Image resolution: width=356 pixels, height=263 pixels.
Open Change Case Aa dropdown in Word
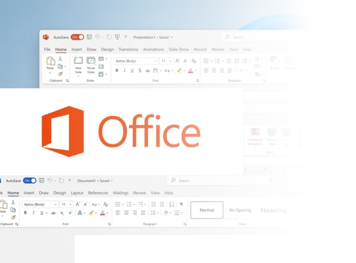point(95,204)
